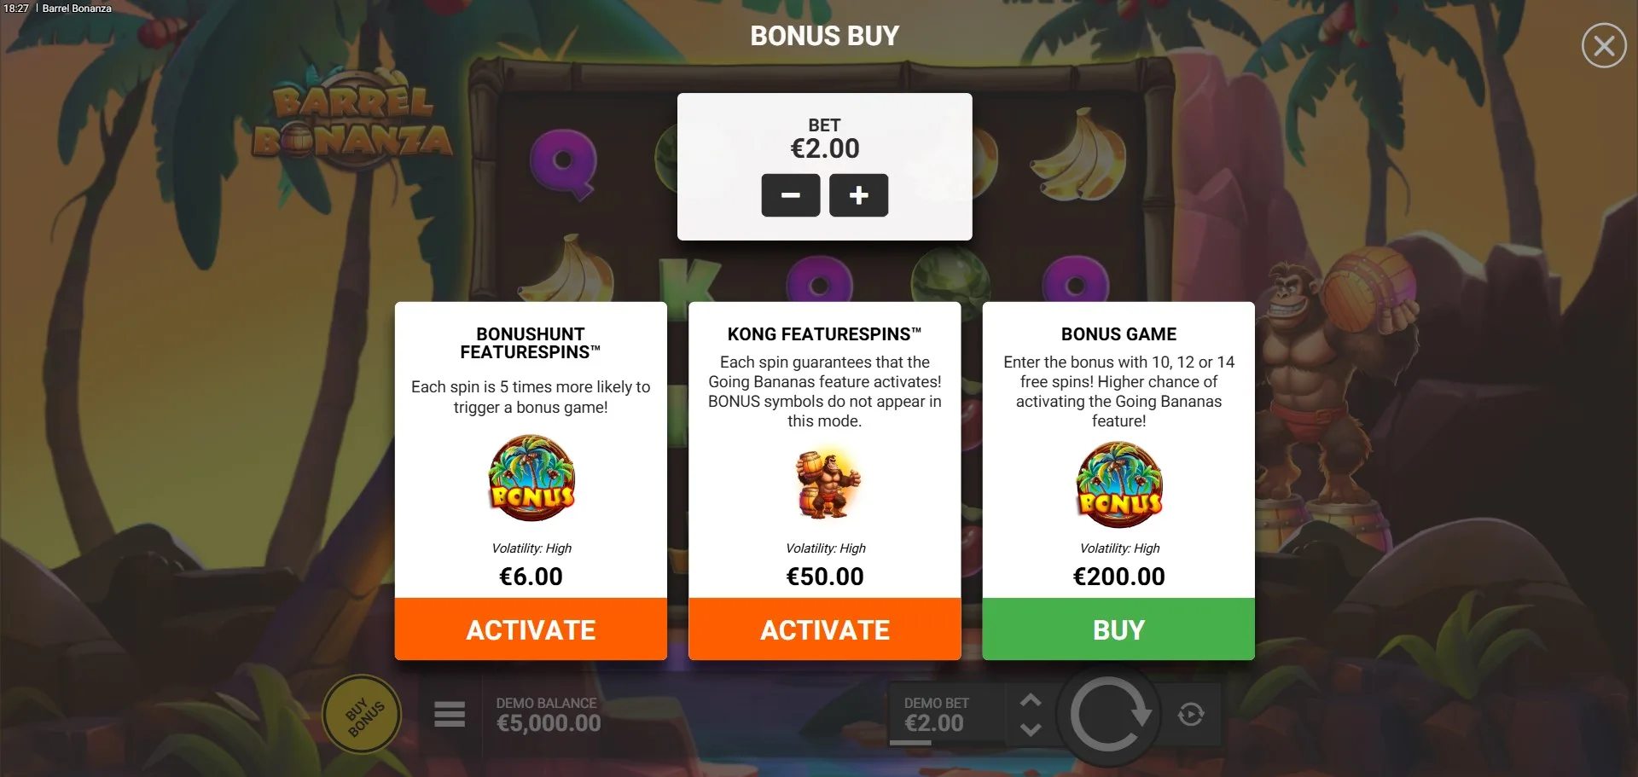
Task: Open the hamburger menu icon
Action: (x=450, y=714)
